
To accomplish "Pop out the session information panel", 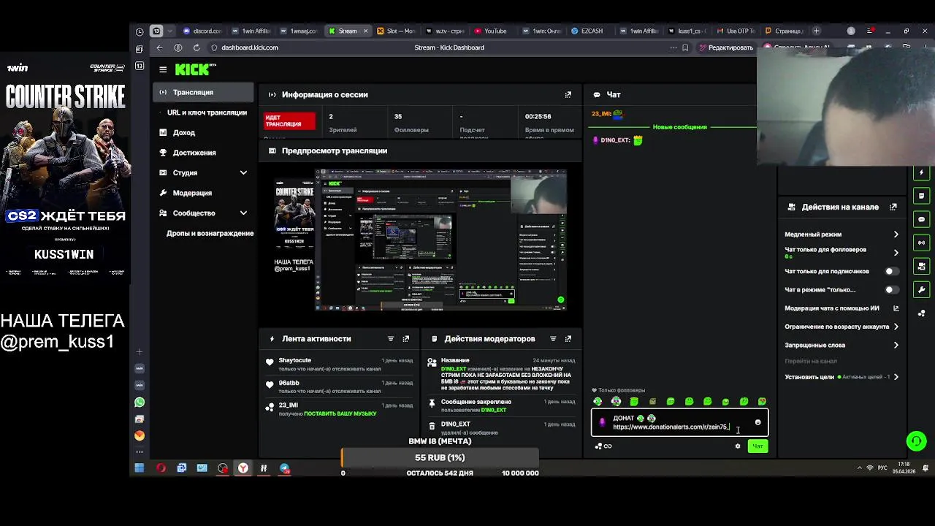I will [568, 94].
